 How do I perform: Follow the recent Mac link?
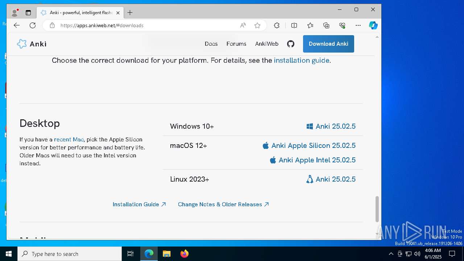(x=69, y=140)
